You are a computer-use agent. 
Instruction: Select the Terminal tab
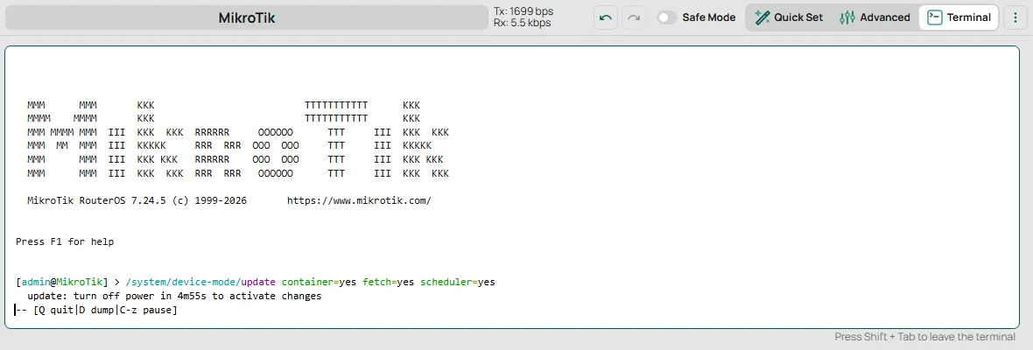click(x=959, y=17)
